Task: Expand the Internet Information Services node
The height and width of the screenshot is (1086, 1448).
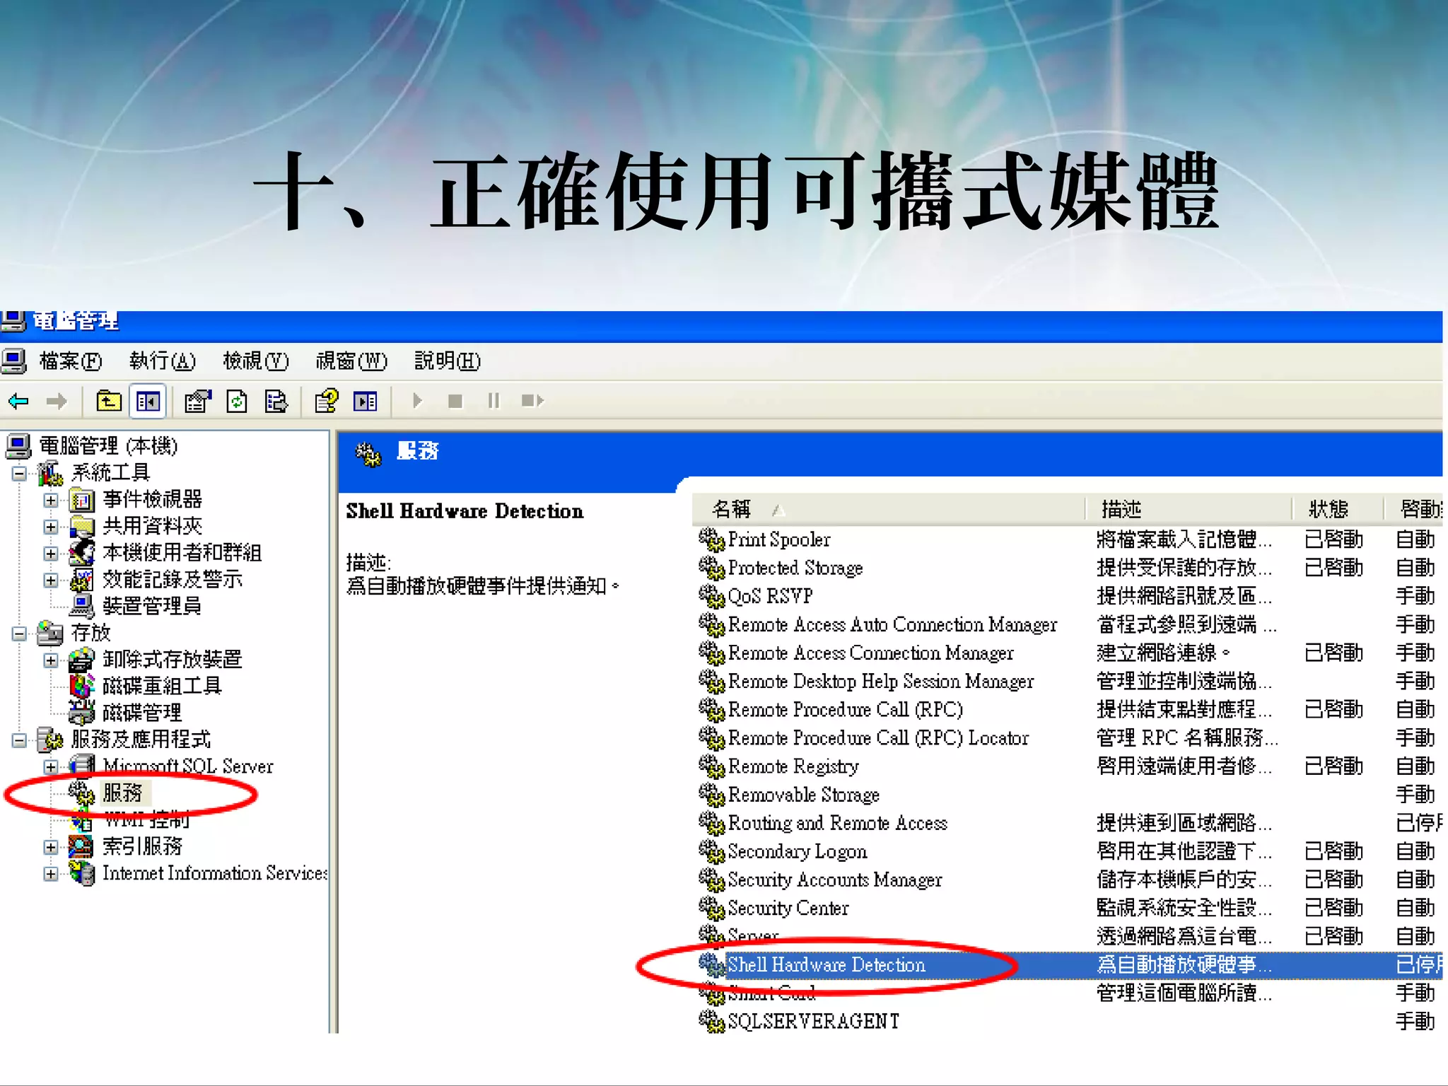Action: (51, 874)
